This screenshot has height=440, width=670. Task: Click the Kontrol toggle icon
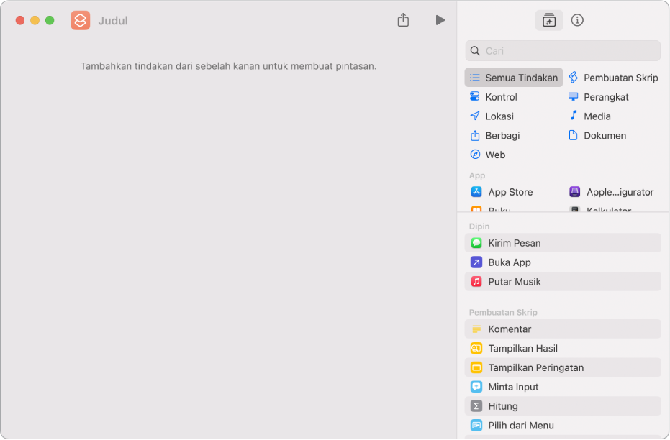point(475,96)
